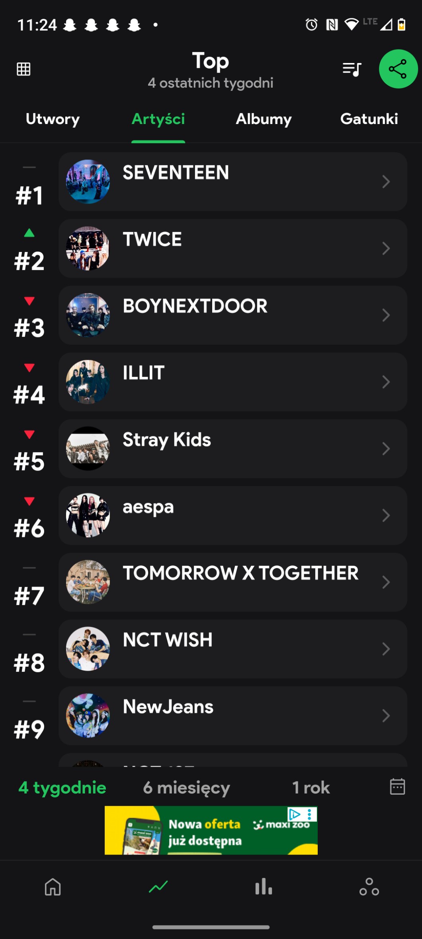The height and width of the screenshot is (939, 422).
Task: Expand SEVENTEEN row chevron
Action: tap(386, 182)
